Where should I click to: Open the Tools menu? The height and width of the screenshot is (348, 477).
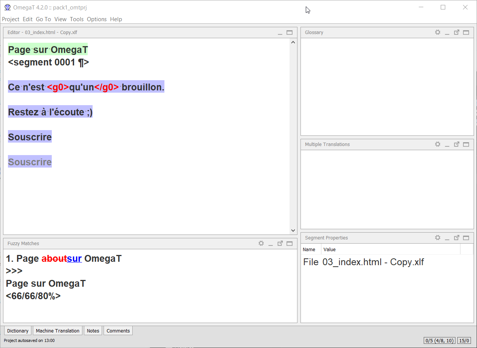(x=77, y=19)
